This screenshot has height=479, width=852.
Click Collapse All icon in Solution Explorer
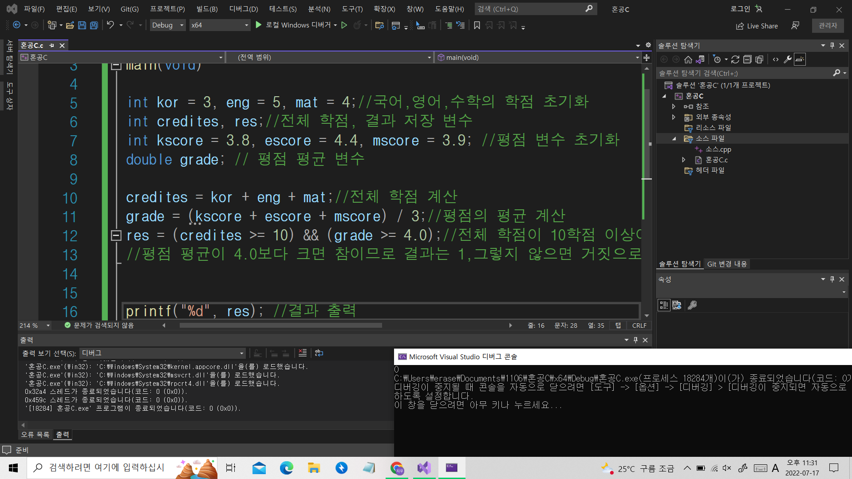(x=747, y=59)
